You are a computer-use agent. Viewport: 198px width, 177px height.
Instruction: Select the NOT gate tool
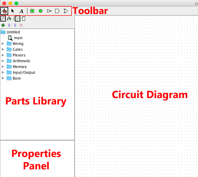[49, 11]
